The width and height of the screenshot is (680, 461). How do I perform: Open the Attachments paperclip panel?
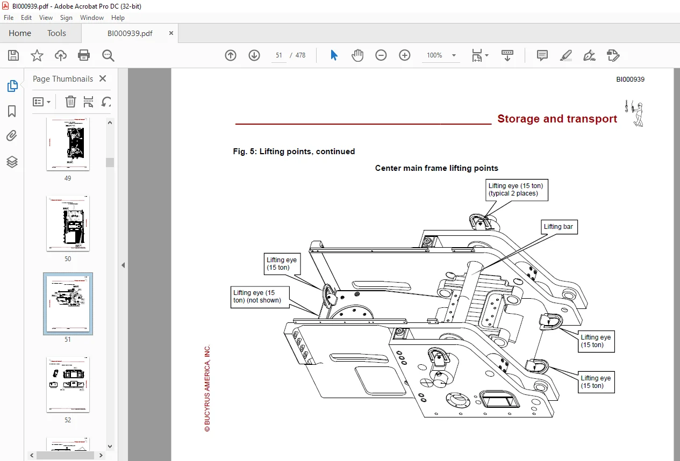(x=12, y=136)
